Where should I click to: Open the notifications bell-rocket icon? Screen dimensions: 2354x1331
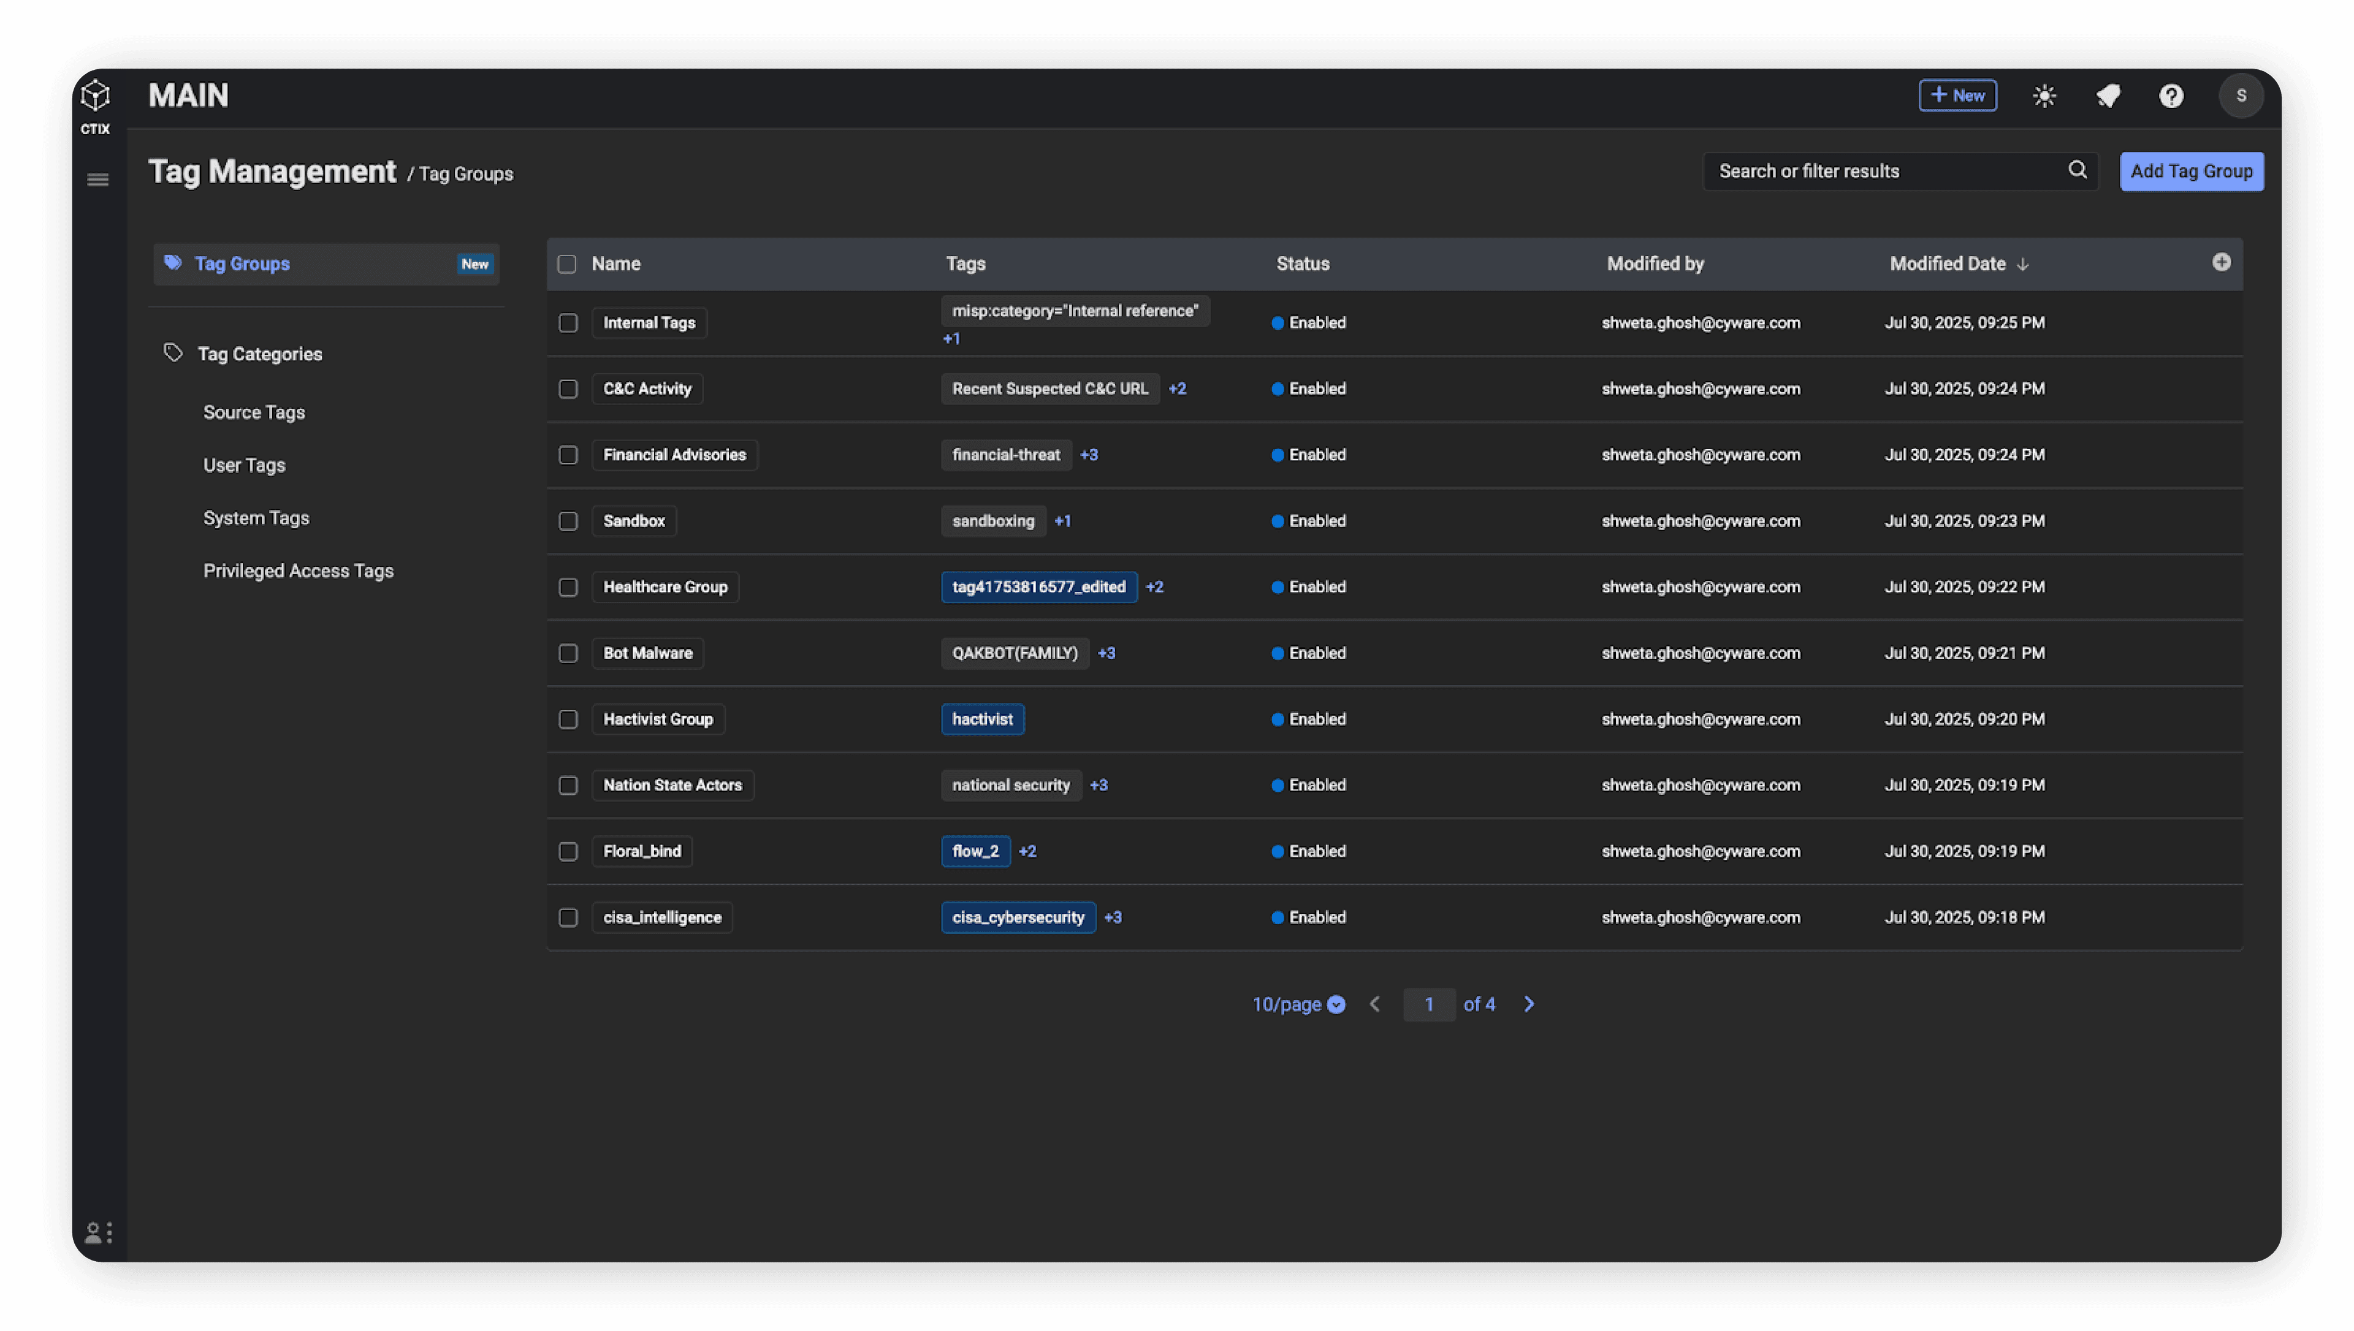tap(2108, 96)
